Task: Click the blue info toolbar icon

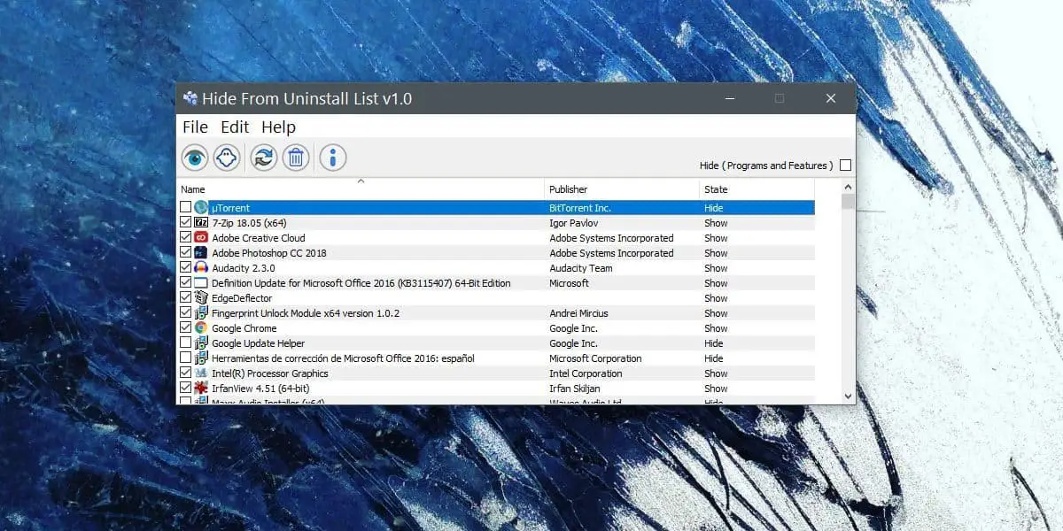Action: 333,158
